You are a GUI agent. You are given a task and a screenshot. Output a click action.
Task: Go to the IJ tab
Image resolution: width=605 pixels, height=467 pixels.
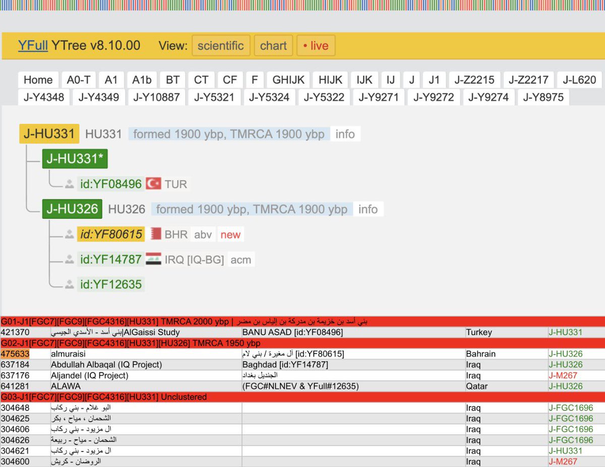coord(391,80)
